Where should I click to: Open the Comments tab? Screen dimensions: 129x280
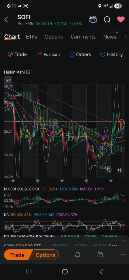(x=83, y=37)
